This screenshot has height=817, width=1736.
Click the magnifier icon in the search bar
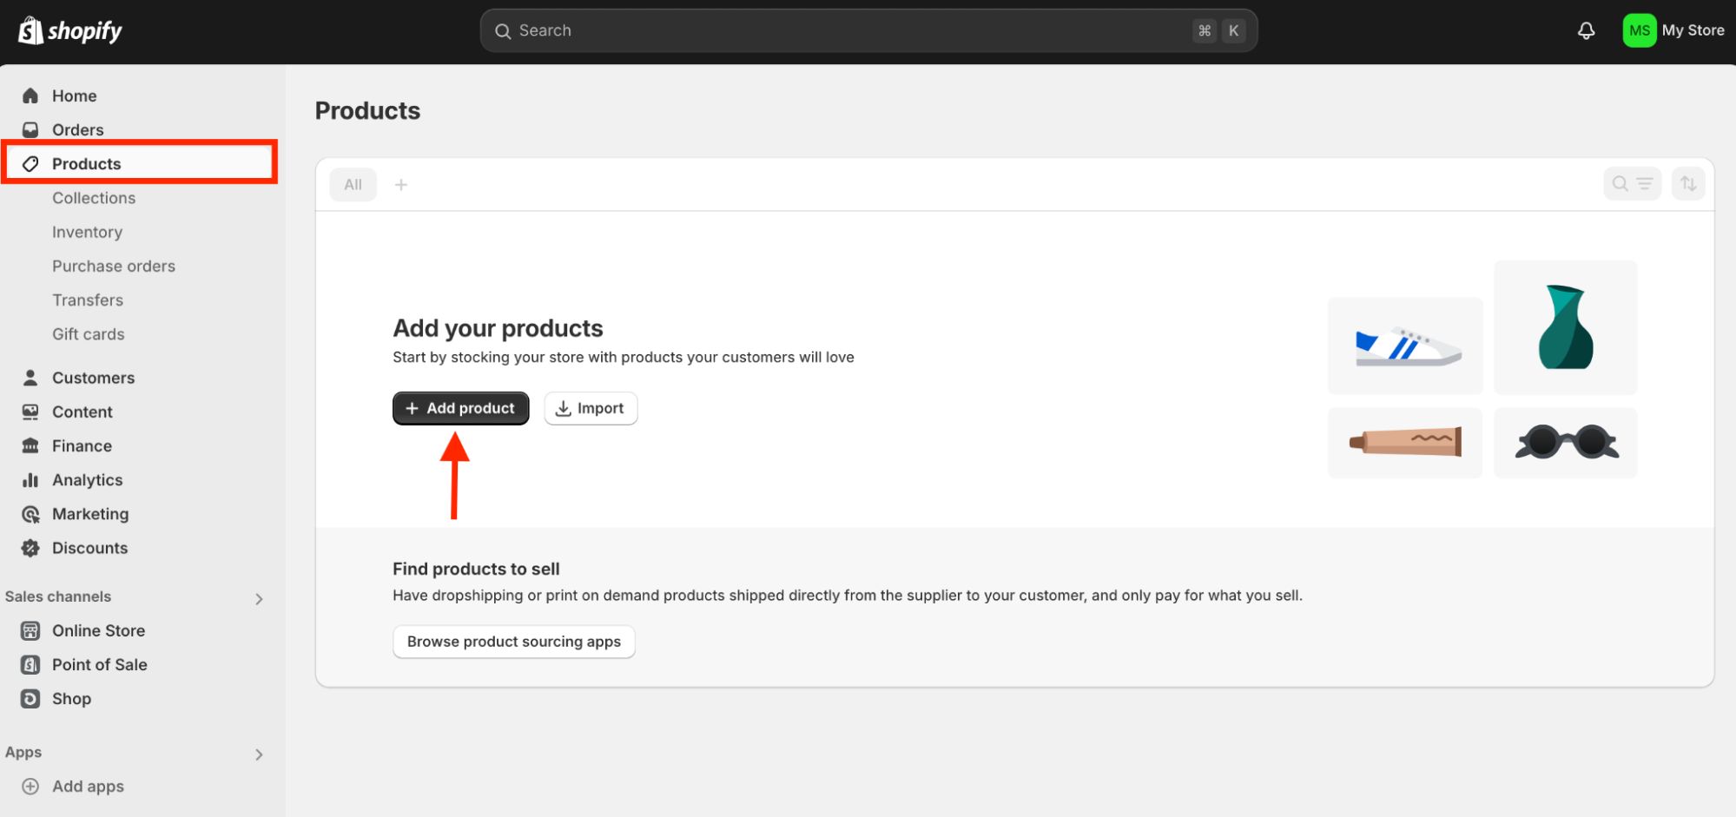pos(502,31)
